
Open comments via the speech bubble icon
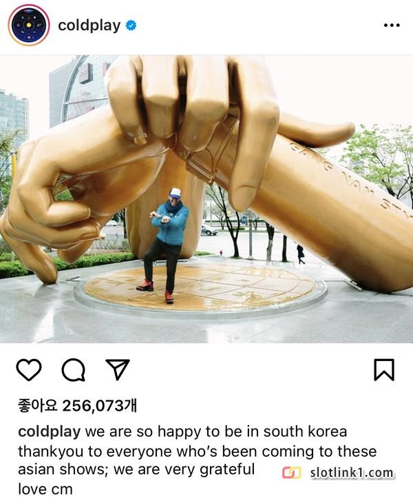(x=74, y=370)
